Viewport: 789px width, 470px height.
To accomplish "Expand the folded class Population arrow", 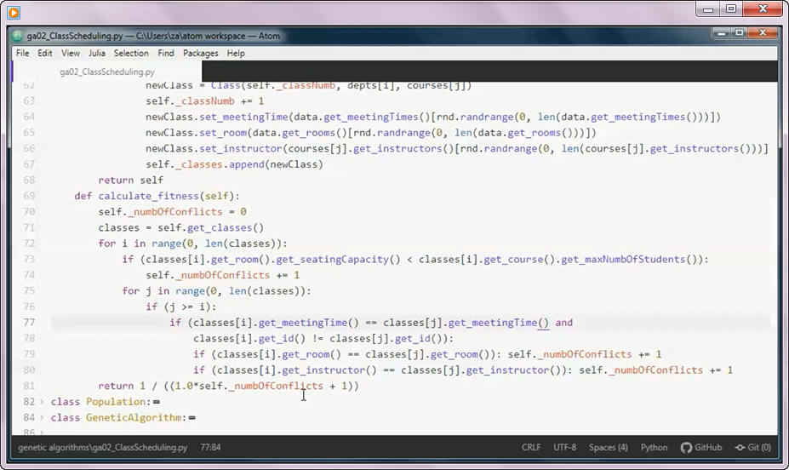I will pyautogui.click(x=42, y=402).
